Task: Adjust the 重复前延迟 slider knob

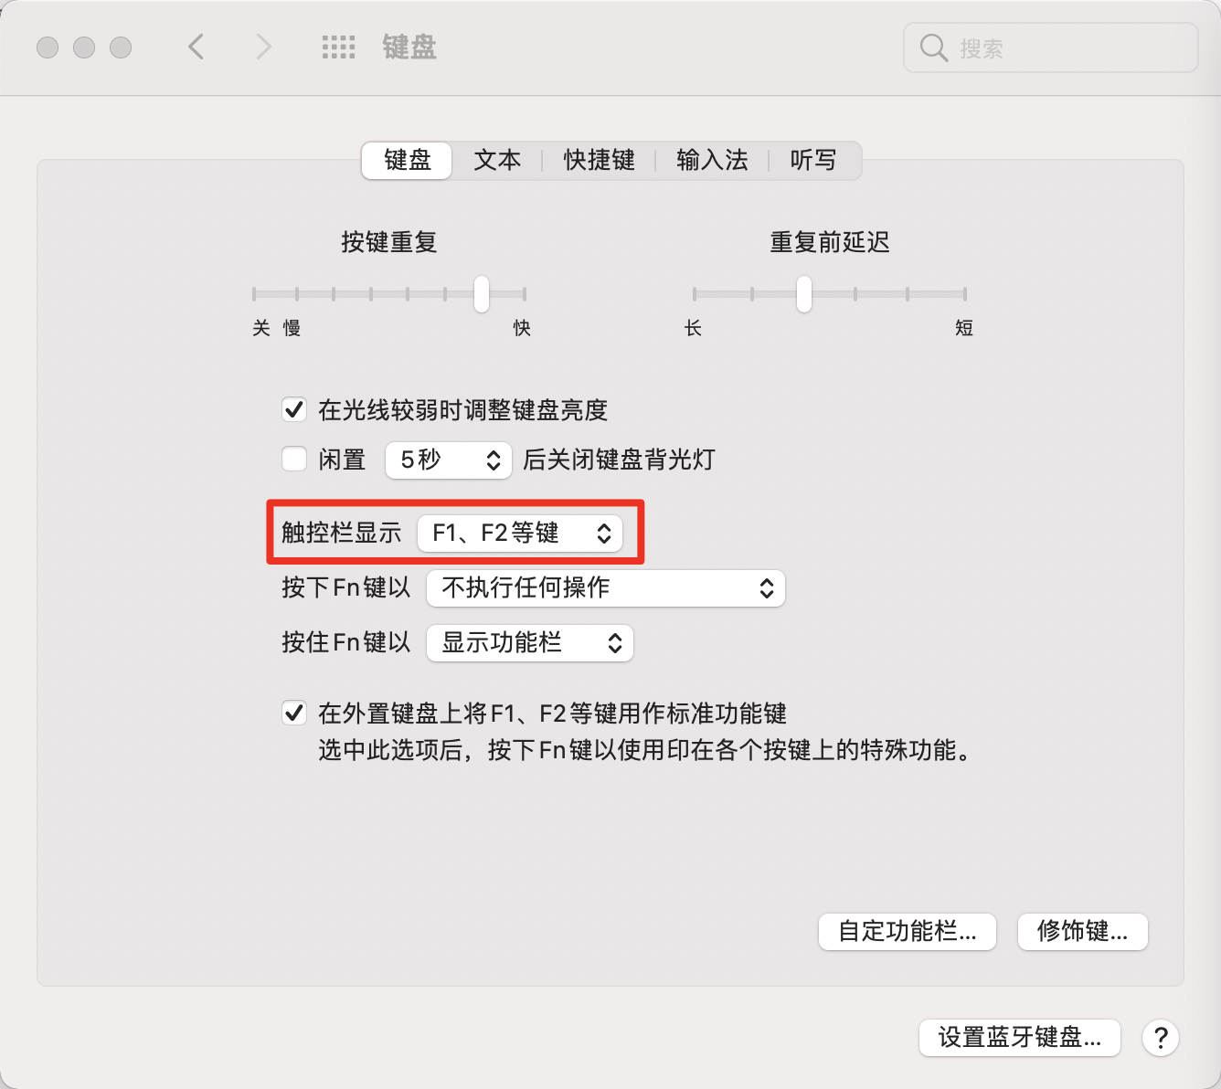Action: [803, 294]
